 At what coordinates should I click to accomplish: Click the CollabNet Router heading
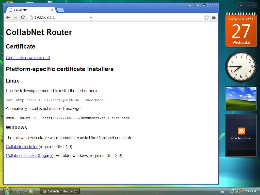pos(39,32)
